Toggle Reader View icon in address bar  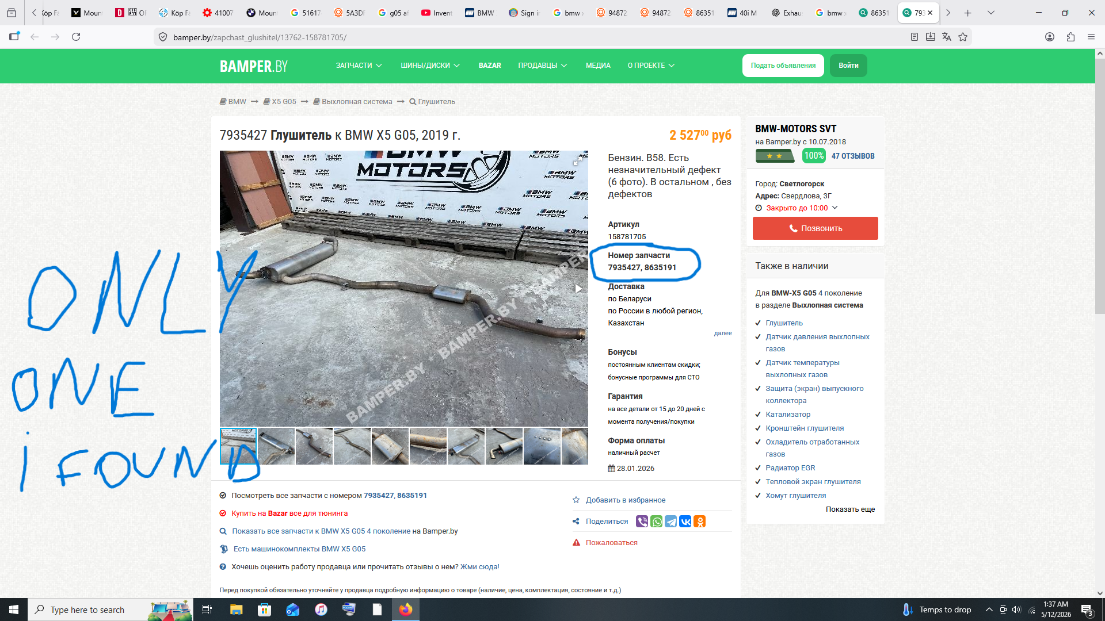915,37
